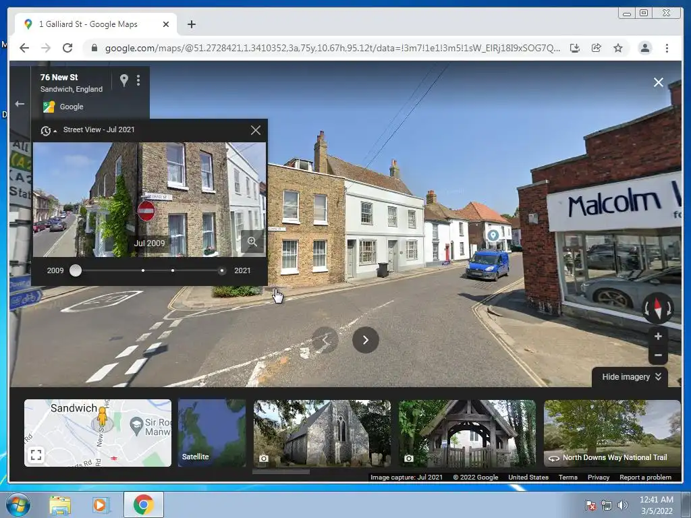Reload the Google Maps page
Viewport: 691px width, 518px height.
click(67, 48)
